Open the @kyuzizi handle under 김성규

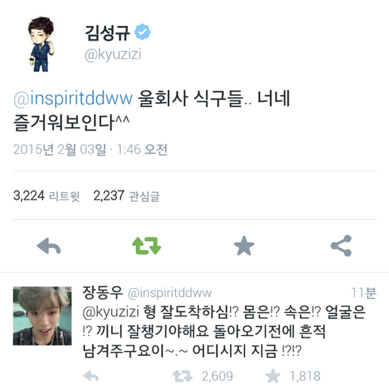(x=113, y=54)
